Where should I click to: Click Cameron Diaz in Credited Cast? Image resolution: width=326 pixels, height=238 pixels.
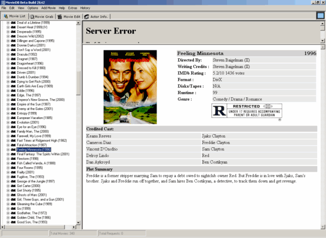point(99,142)
